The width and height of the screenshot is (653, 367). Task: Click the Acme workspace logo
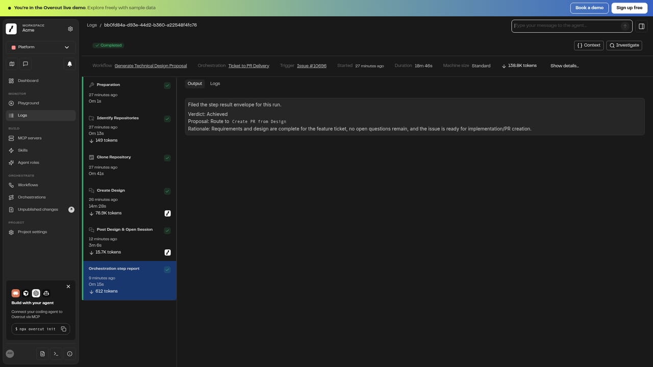coord(11,29)
